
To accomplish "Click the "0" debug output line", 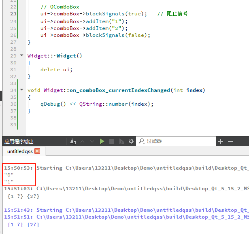I will [x=9, y=175].
